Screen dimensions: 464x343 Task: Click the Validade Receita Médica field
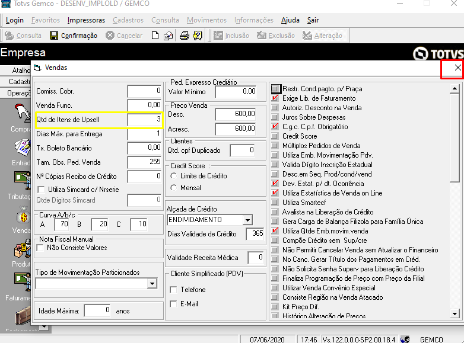[x=256, y=257]
